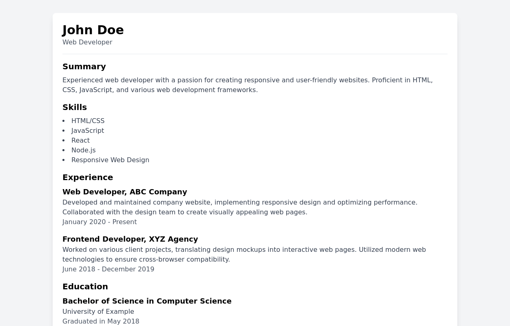The height and width of the screenshot is (326, 510).
Task: Click the Experience section heading
Action: point(88,177)
